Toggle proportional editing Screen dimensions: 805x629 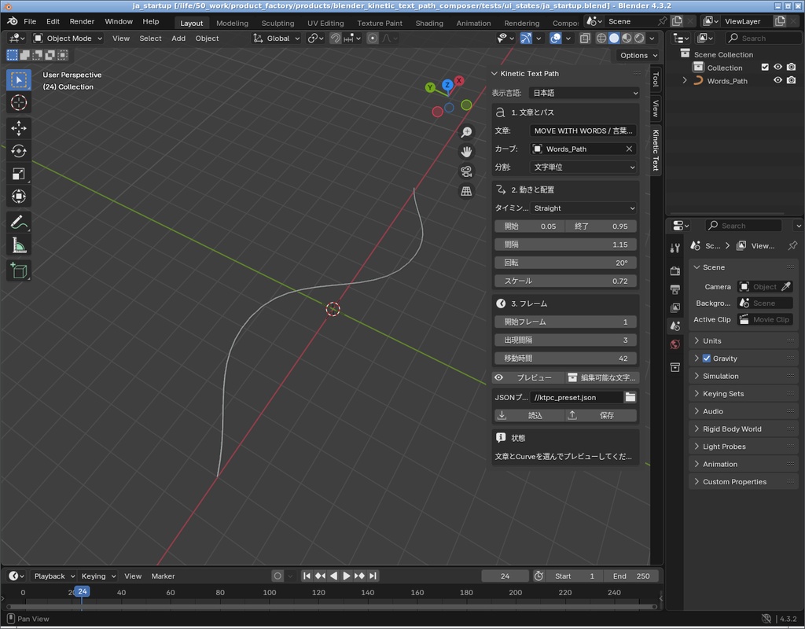point(373,39)
